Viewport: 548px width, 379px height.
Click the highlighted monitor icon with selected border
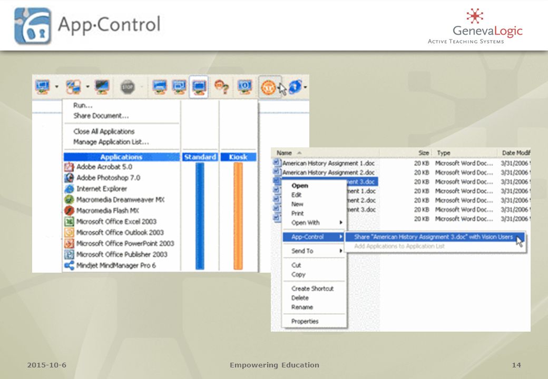tap(199, 86)
